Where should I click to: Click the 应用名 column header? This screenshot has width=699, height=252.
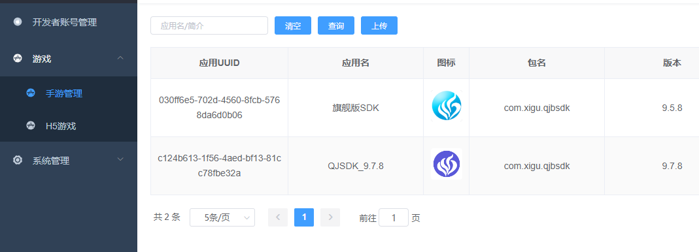point(356,63)
